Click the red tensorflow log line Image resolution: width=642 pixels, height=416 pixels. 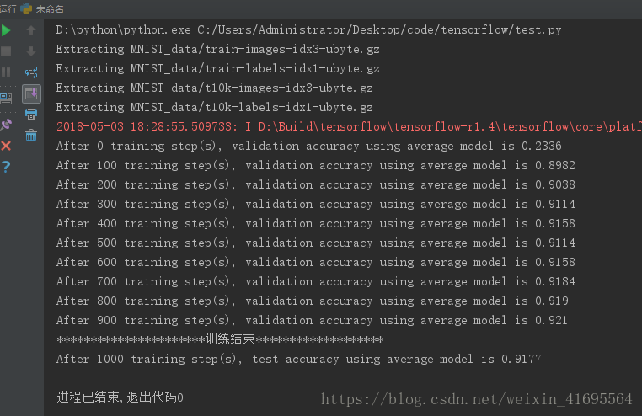(x=349, y=127)
